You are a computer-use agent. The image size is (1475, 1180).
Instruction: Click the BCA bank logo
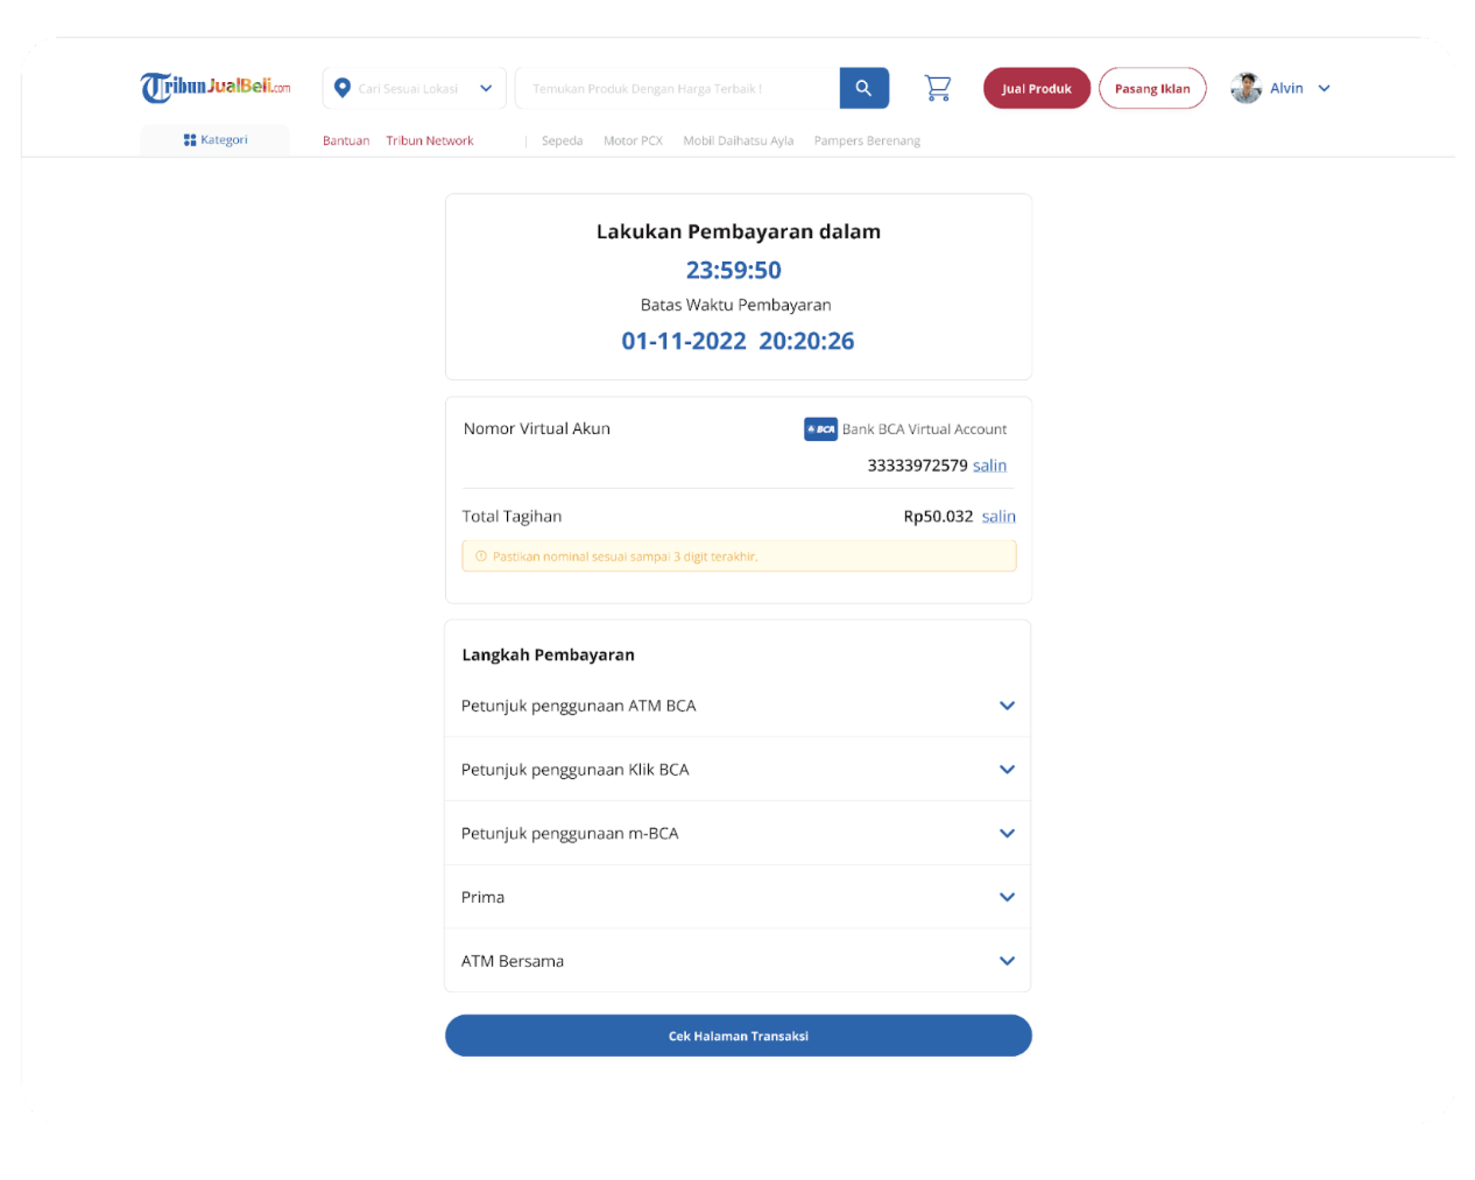coord(820,429)
